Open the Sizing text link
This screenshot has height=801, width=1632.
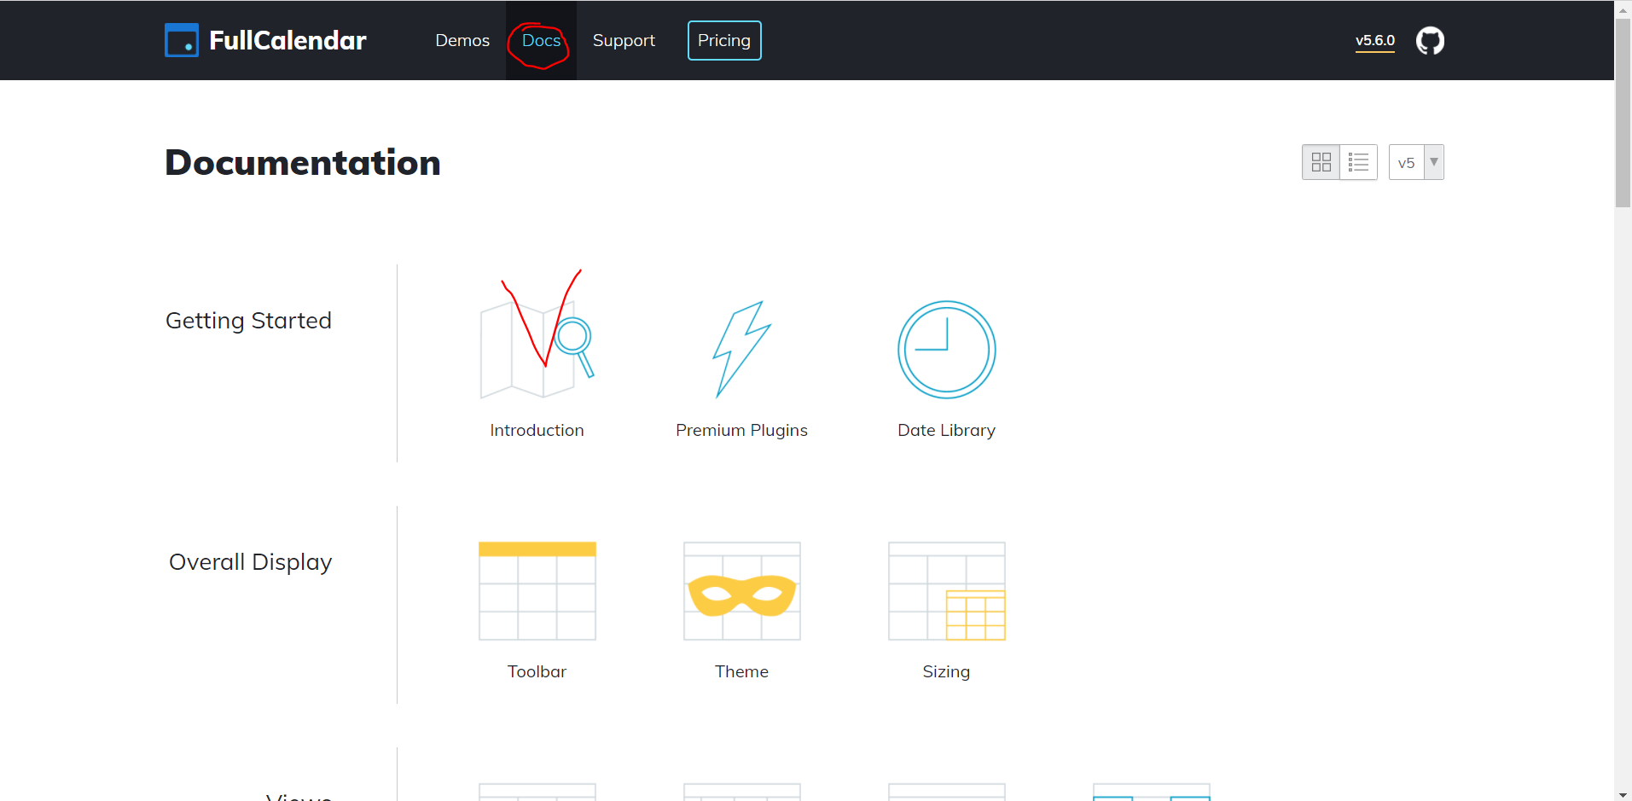click(x=947, y=672)
